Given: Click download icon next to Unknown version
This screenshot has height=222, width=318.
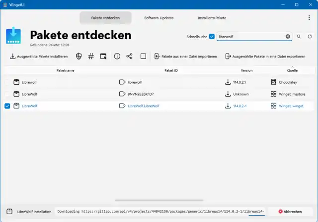Looking at the screenshot, I should point(228,94).
